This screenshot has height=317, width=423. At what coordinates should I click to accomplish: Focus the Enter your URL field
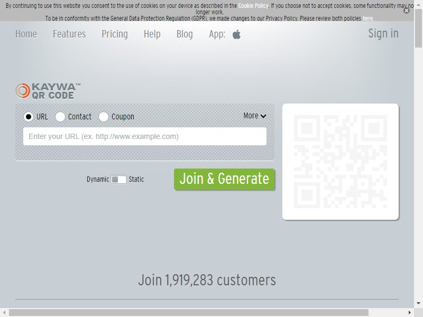click(x=144, y=136)
